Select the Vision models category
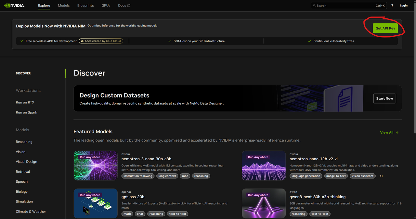The image size is (416, 219). coord(20,152)
